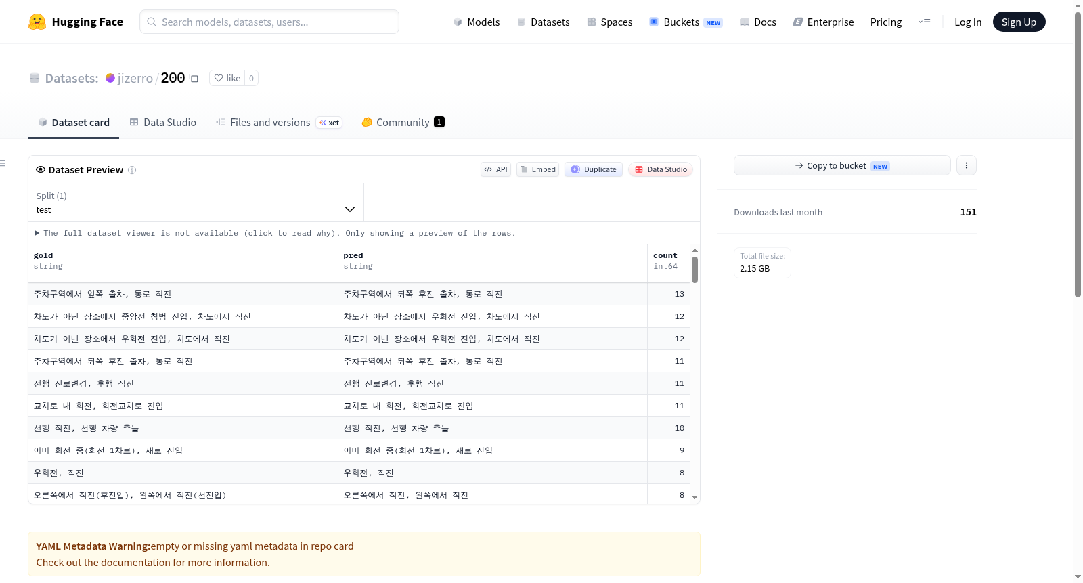This screenshot has height=583, width=1083.
Task: Open the Community tab
Action: (403, 123)
